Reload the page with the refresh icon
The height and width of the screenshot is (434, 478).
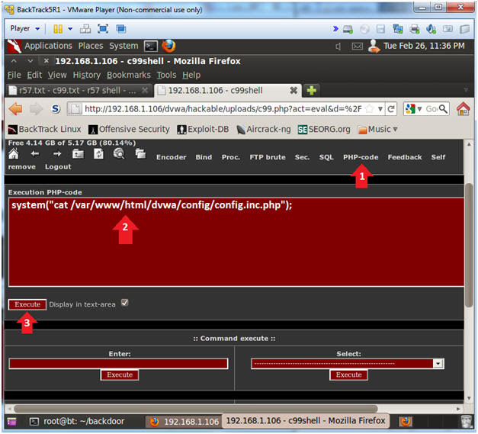tap(391, 109)
